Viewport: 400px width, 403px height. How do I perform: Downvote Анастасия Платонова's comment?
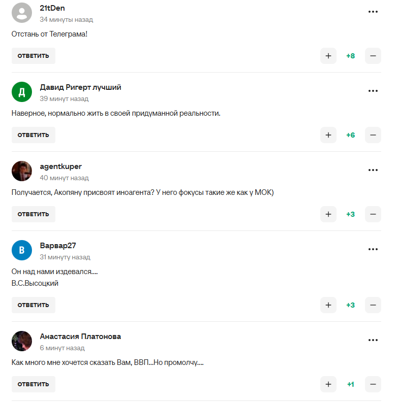(373, 384)
